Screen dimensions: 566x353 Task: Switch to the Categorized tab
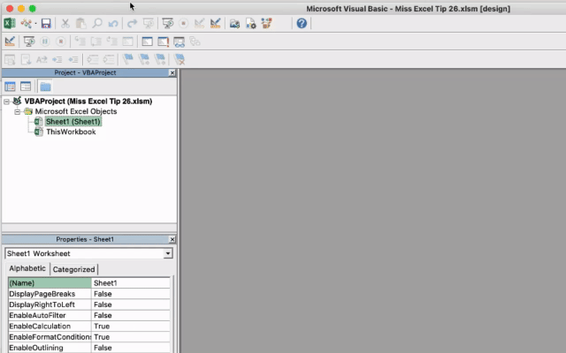[73, 269]
